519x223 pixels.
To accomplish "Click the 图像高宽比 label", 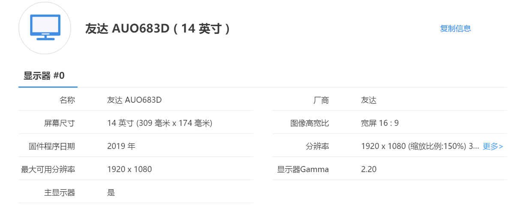I will point(310,123).
